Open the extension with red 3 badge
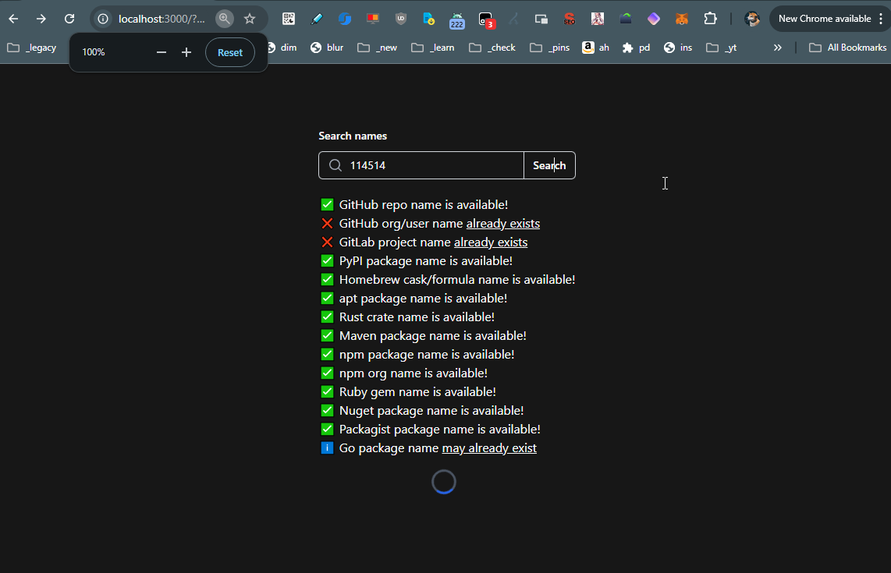This screenshot has width=891, height=573. coord(486,20)
